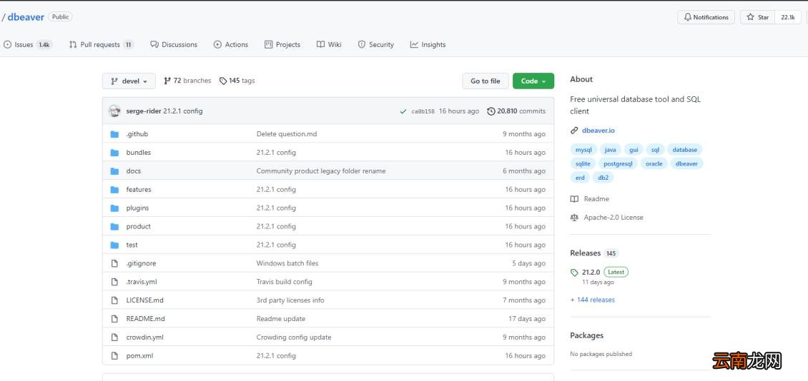Click the db2 topic tag

coord(603,178)
